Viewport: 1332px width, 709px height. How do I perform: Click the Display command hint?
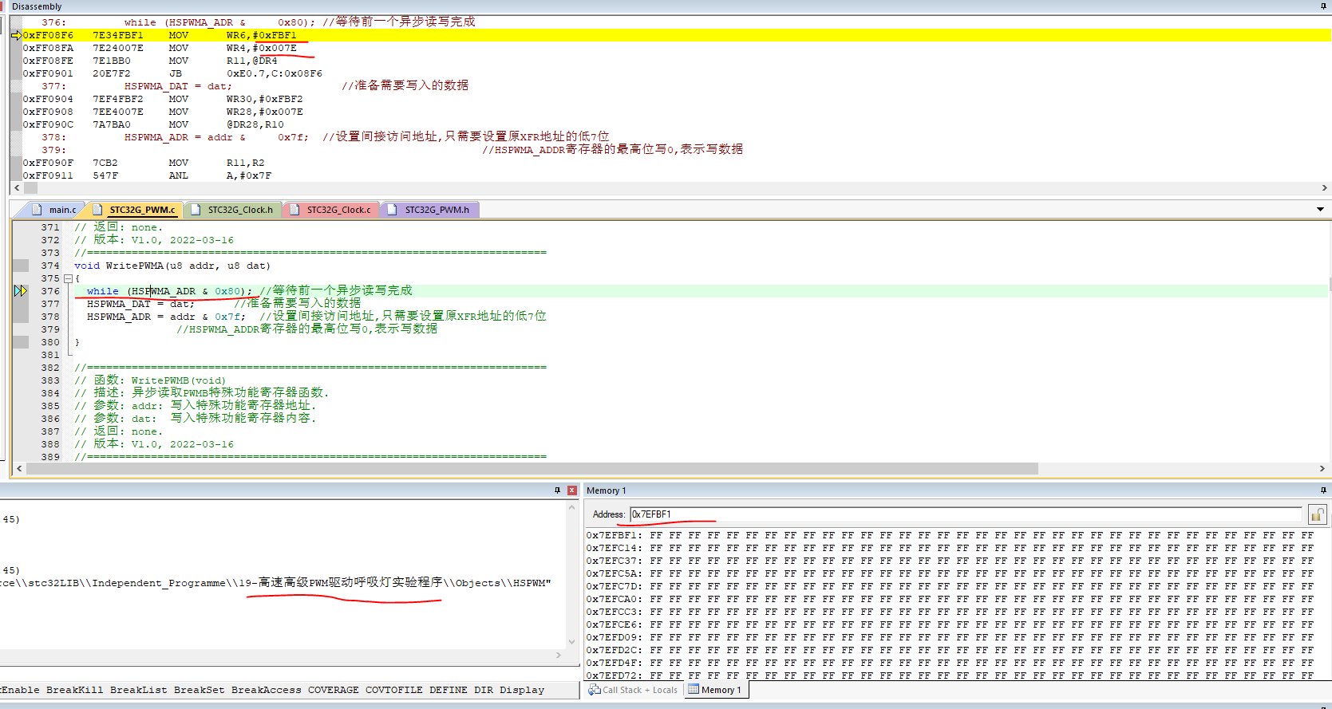point(522,690)
